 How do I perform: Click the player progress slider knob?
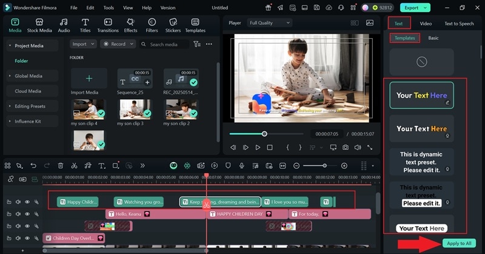[x=264, y=134]
